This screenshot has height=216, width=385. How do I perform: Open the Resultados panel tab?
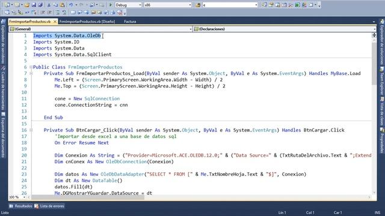21,206
